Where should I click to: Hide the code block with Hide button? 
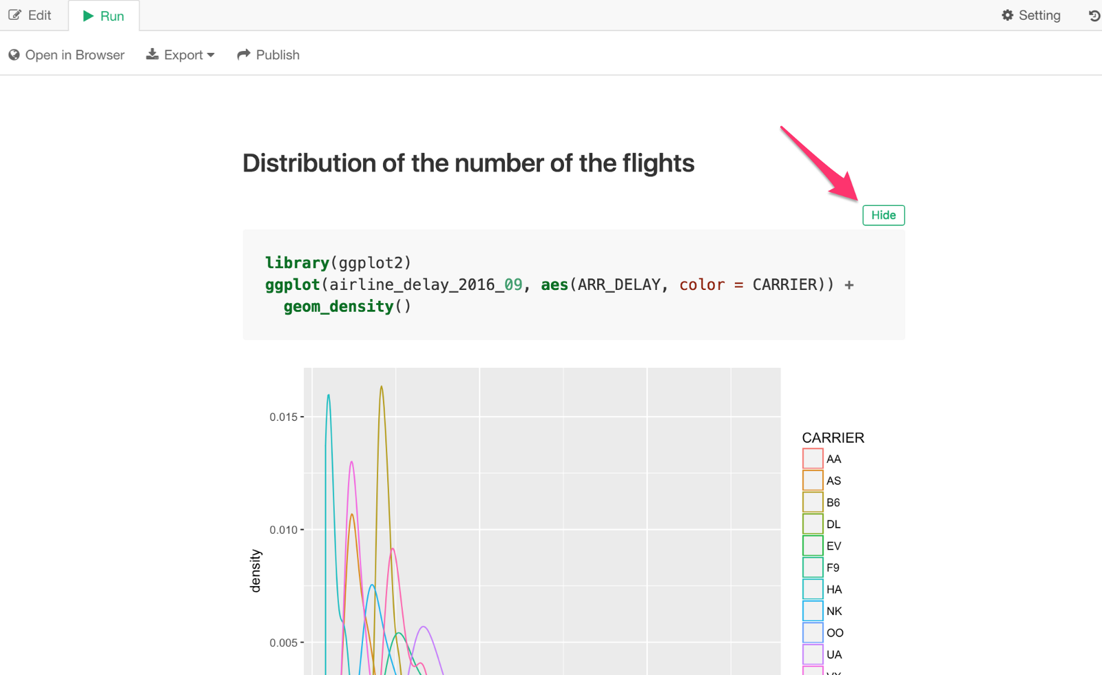[883, 215]
